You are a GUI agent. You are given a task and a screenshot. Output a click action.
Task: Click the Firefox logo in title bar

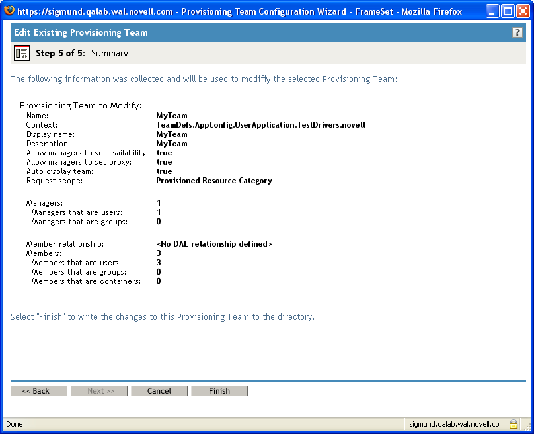point(9,10)
